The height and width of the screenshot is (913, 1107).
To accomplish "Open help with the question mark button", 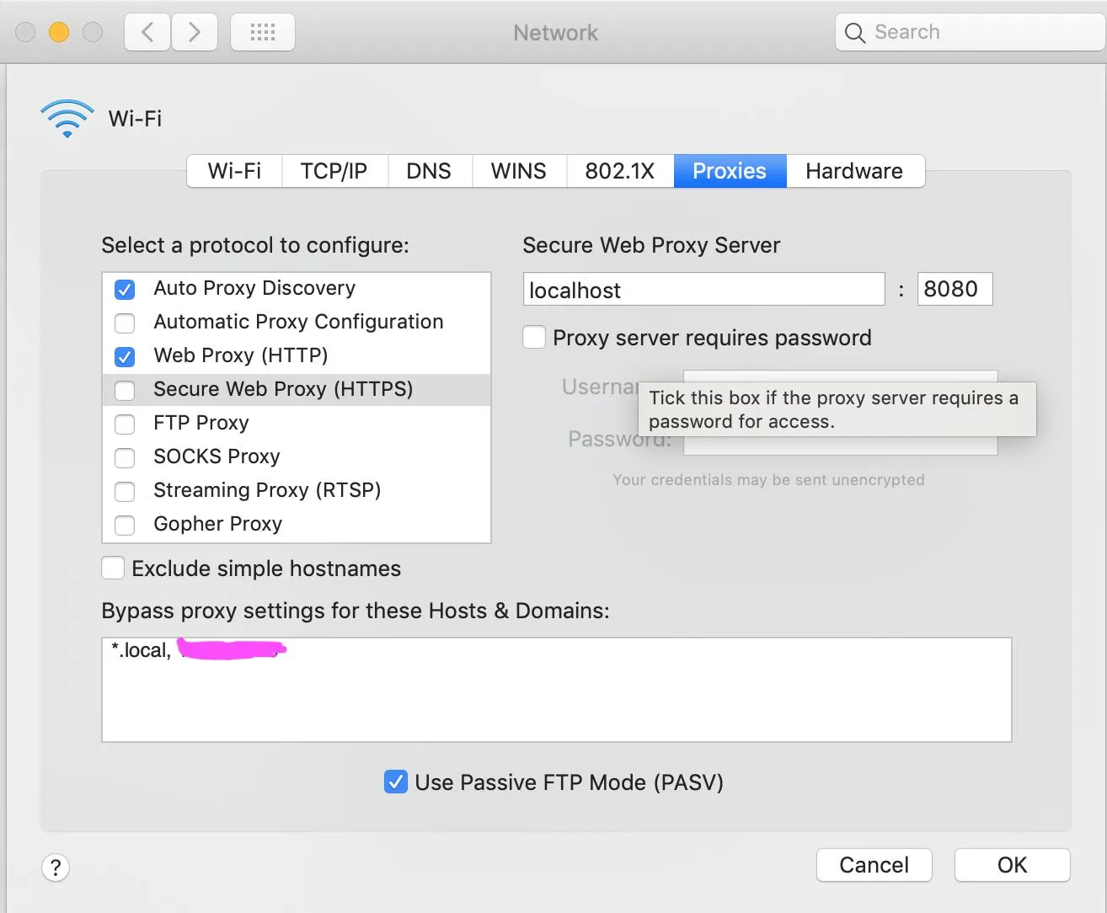I will coord(56,868).
